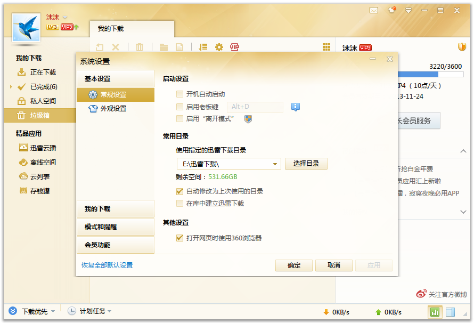474x323 pixels.
Task: Uncheck 打开网页时使用360浏览器
Action: click(x=179, y=238)
